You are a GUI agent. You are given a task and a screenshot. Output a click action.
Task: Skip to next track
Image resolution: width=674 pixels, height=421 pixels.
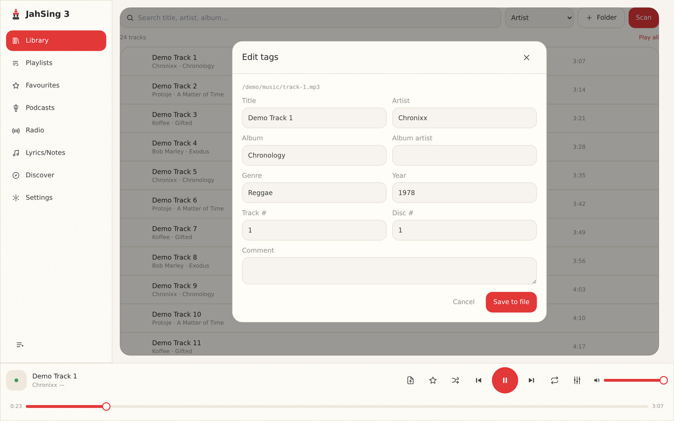tap(531, 380)
